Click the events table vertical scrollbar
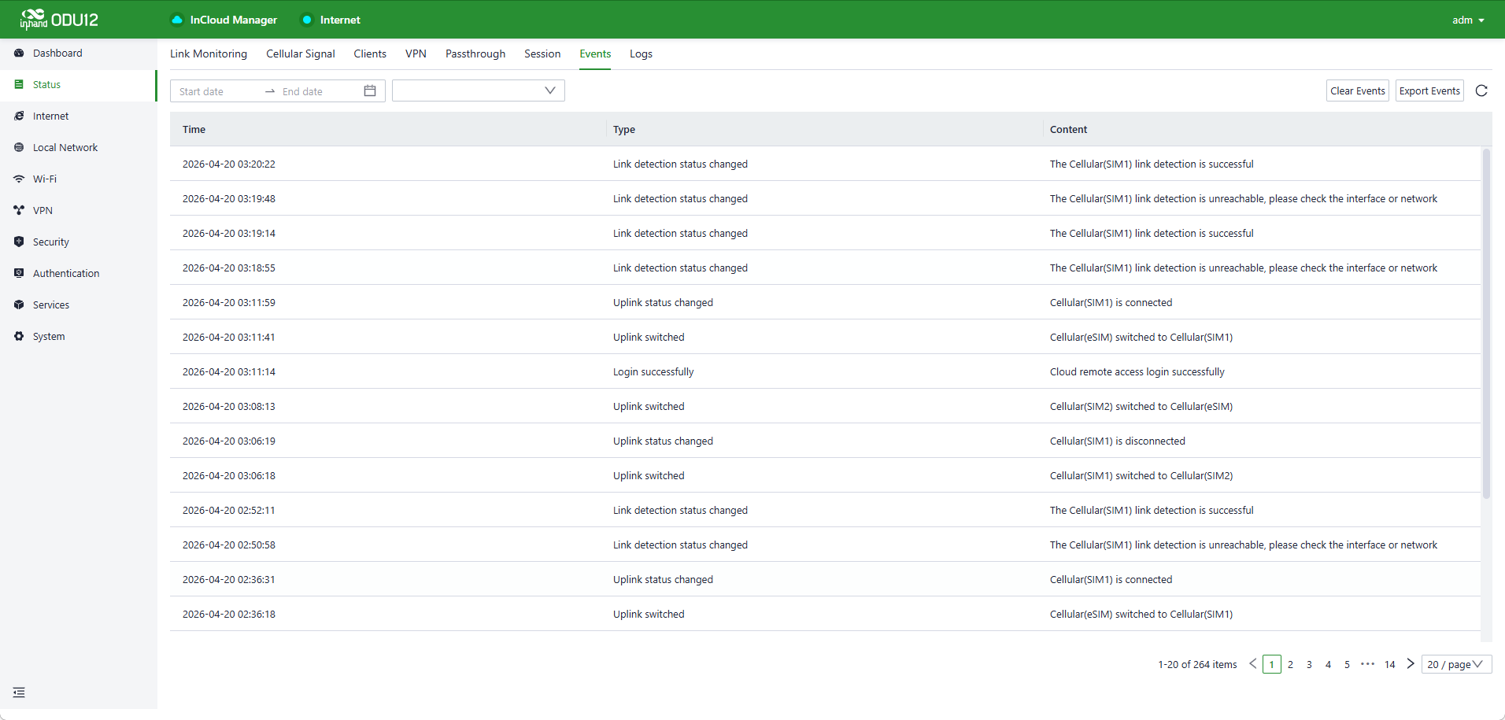Image resolution: width=1505 pixels, height=720 pixels. pyautogui.click(x=1486, y=323)
